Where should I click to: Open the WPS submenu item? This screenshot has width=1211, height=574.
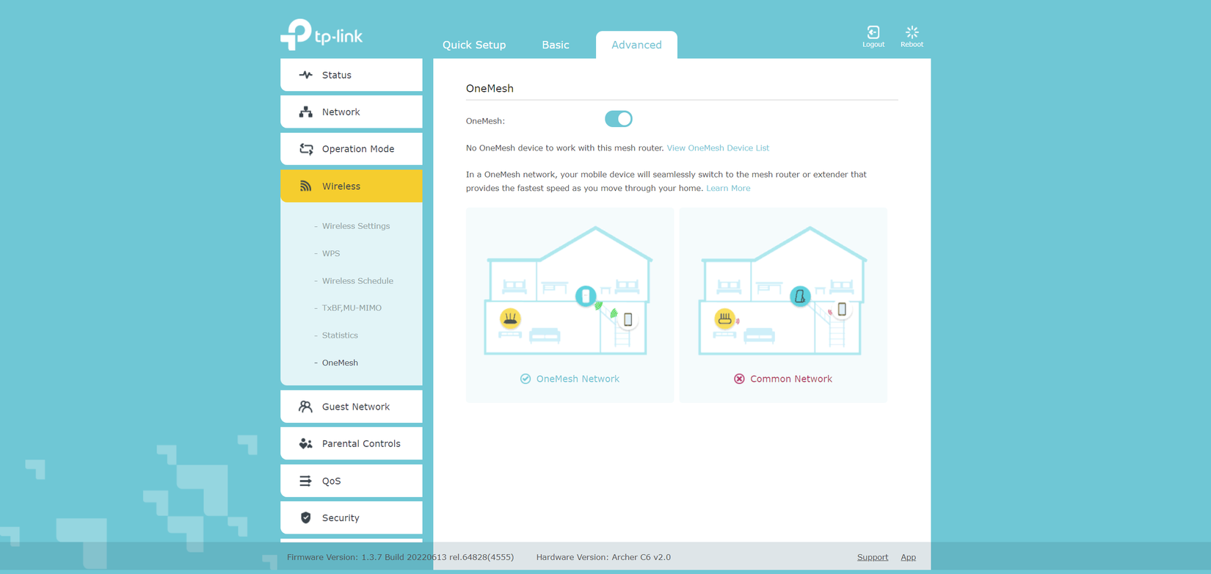pyautogui.click(x=331, y=253)
